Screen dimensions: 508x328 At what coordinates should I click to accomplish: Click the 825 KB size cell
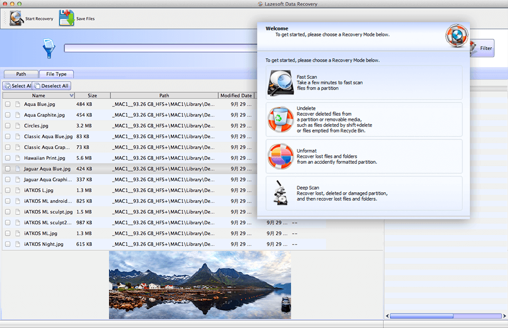[x=84, y=201]
